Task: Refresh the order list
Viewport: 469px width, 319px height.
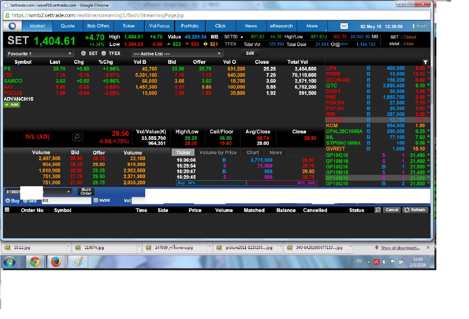Action: [415, 210]
